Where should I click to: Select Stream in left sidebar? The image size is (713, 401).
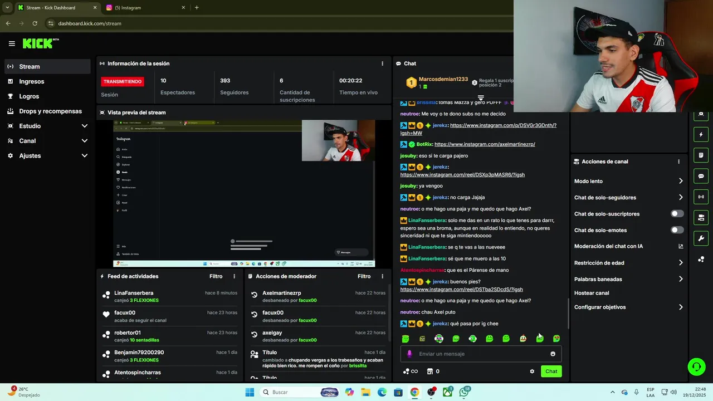pos(47,66)
